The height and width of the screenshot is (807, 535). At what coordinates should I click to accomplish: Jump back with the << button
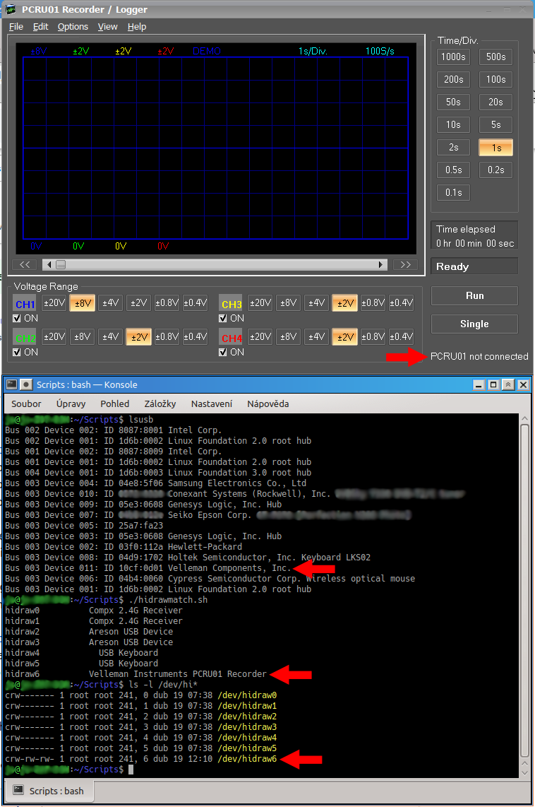point(25,264)
